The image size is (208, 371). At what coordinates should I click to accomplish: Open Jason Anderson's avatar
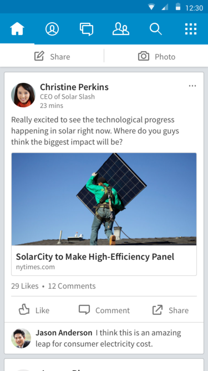point(21,338)
